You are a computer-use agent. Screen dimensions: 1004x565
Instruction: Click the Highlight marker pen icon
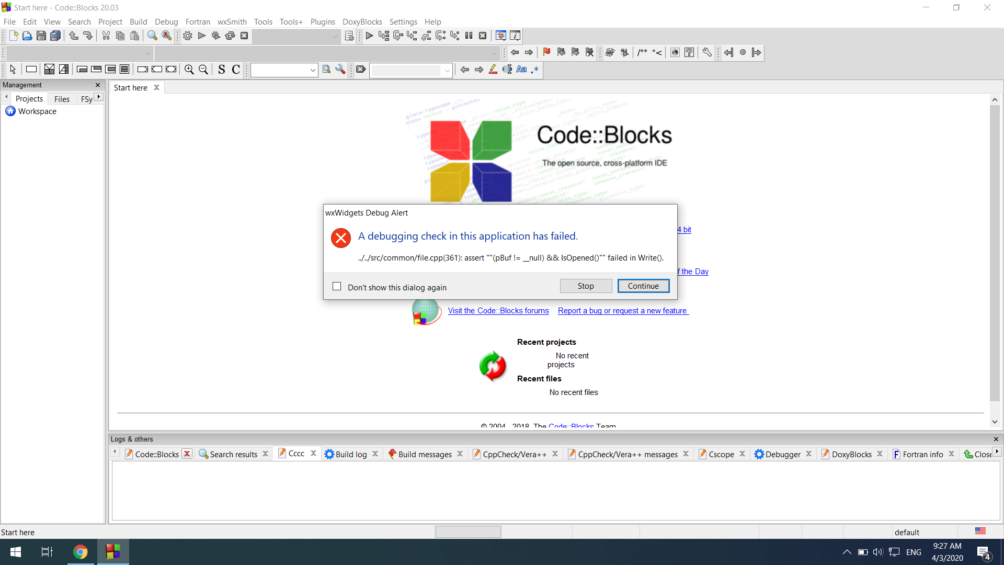(493, 70)
